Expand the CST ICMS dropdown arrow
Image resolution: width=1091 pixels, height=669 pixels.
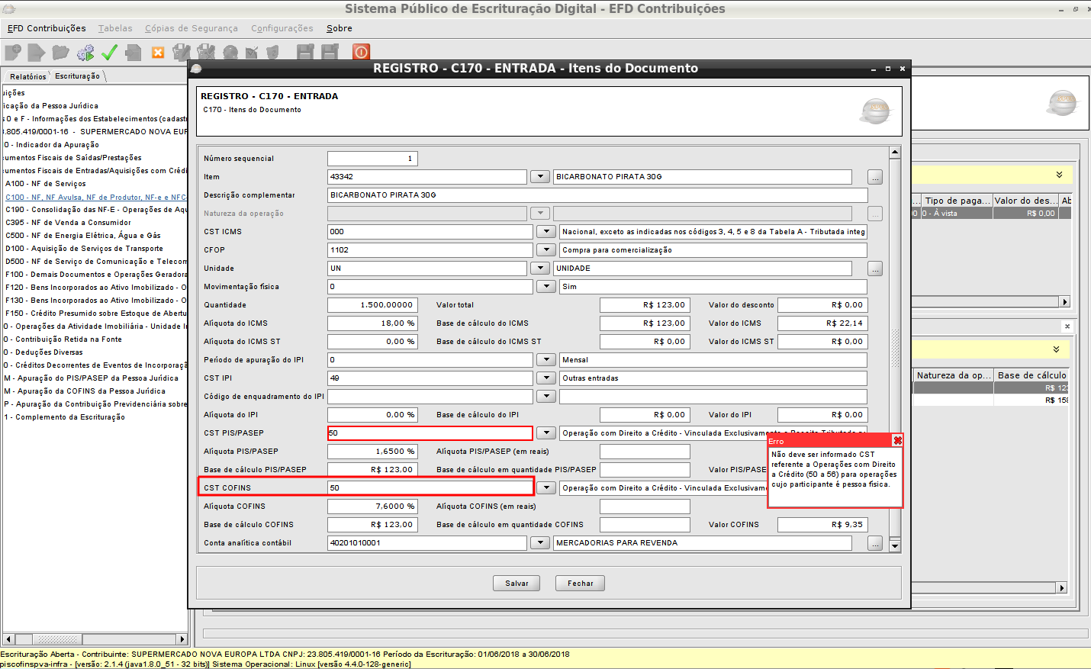(x=545, y=232)
